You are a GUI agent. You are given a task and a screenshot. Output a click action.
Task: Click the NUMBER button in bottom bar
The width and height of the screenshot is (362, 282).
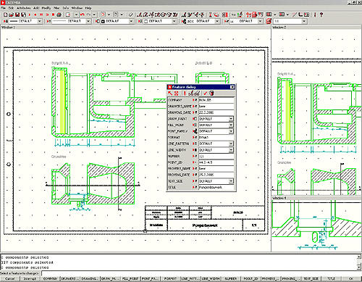click(231, 278)
